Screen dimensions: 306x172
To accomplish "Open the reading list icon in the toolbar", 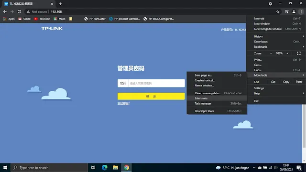I will tap(286, 11).
